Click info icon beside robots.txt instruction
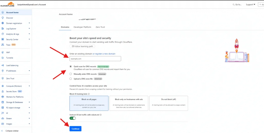The width and height of the screenshot is (264, 133). pyautogui.click(x=101, y=115)
